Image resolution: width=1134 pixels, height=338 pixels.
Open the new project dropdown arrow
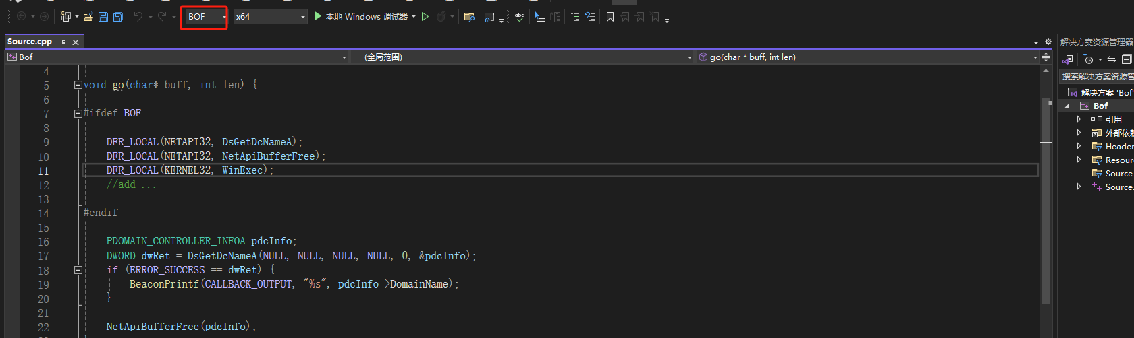[76, 17]
